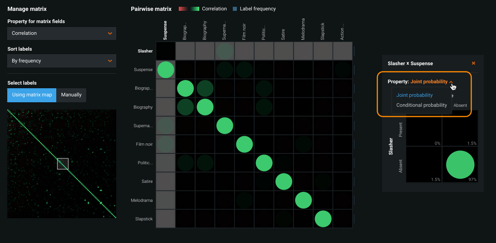This screenshot has height=243, width=496.
Task: Click the large Absent-Absent 97% circle
Action: point(460,165)
